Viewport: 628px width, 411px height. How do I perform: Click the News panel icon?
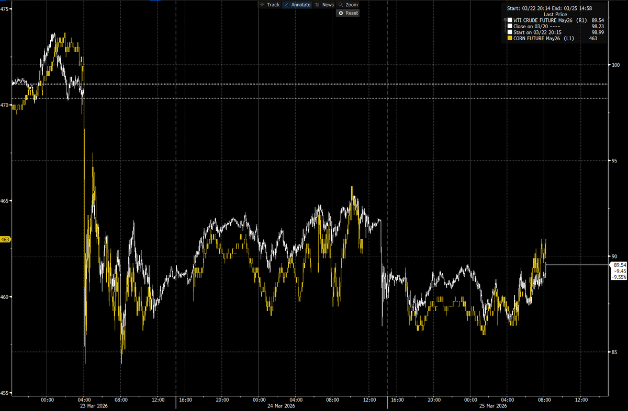point(317,5)
